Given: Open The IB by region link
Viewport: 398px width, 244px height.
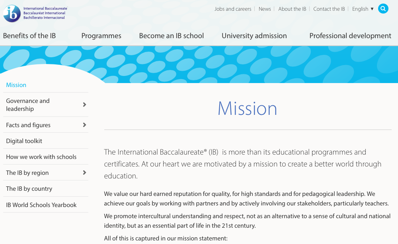Looking at the screenshot, I should (x=27, y=172).
